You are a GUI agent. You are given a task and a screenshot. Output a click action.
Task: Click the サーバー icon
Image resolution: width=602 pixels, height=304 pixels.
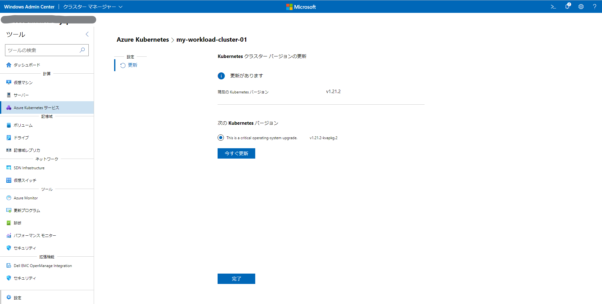(9, 95)
